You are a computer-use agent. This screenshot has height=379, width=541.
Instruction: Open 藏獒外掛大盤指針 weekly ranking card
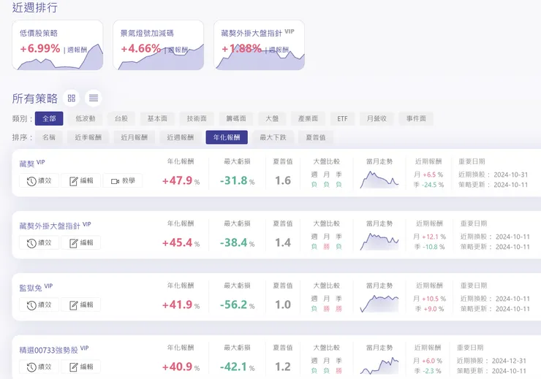(x=259, y=45)
